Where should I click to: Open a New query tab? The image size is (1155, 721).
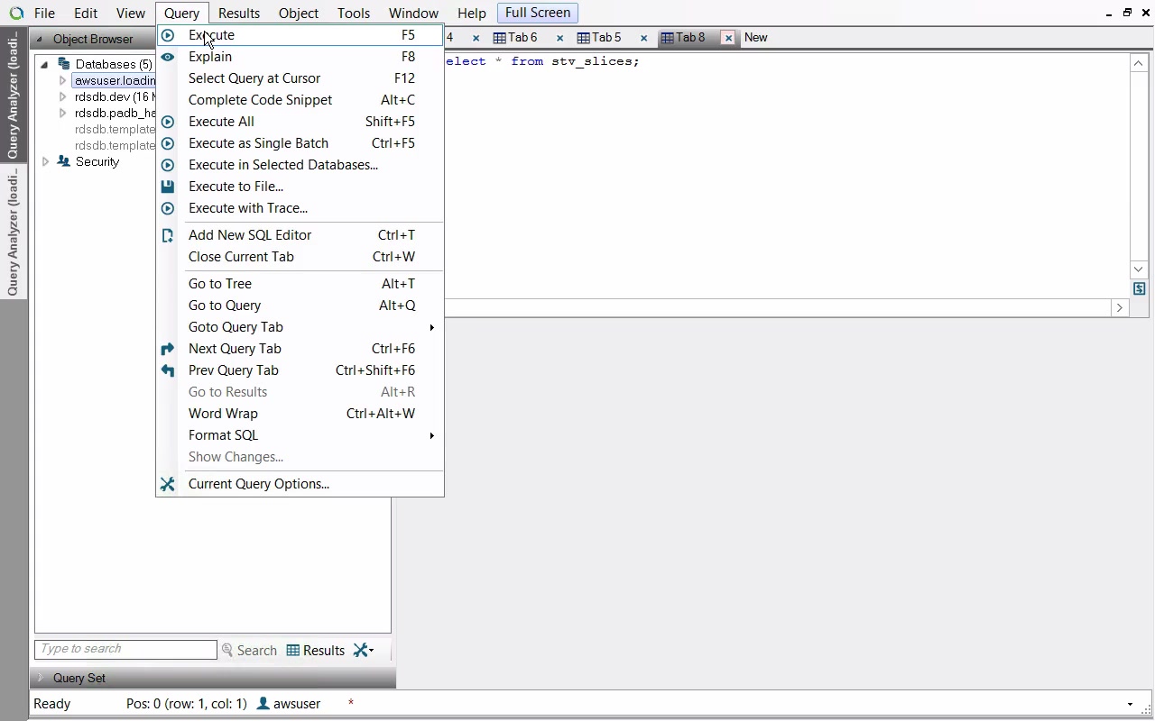pos(756,38)
